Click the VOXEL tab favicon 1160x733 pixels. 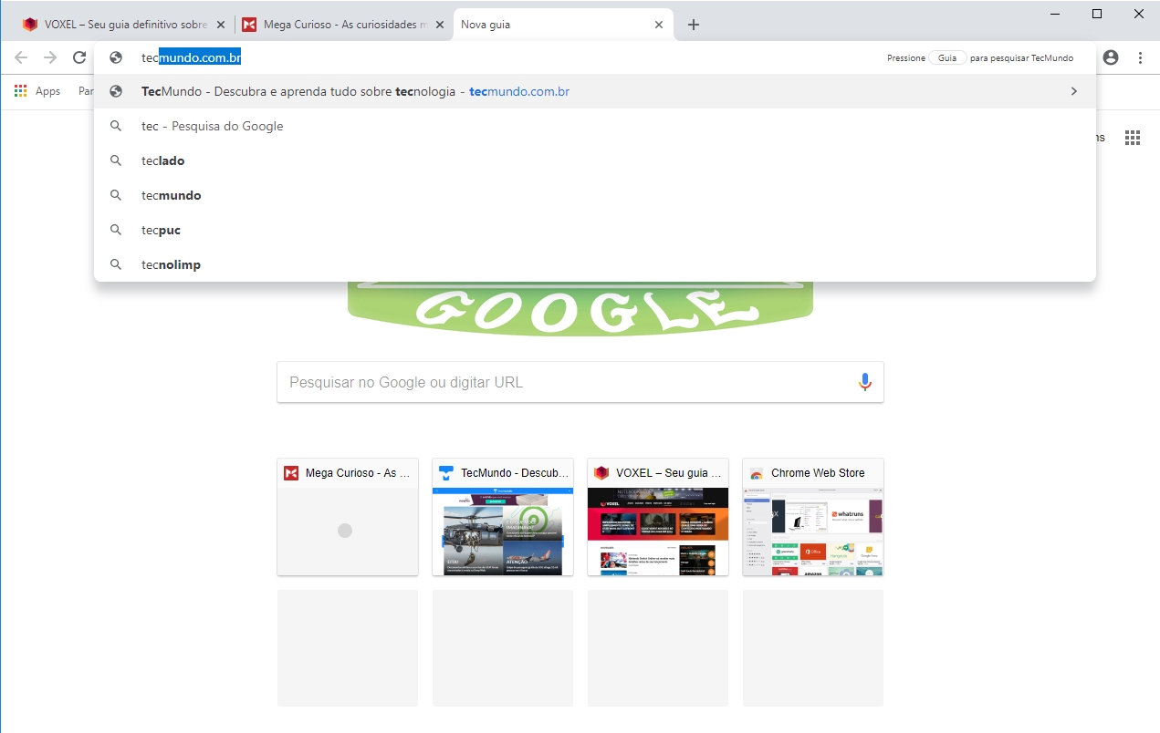pos(30,25)
